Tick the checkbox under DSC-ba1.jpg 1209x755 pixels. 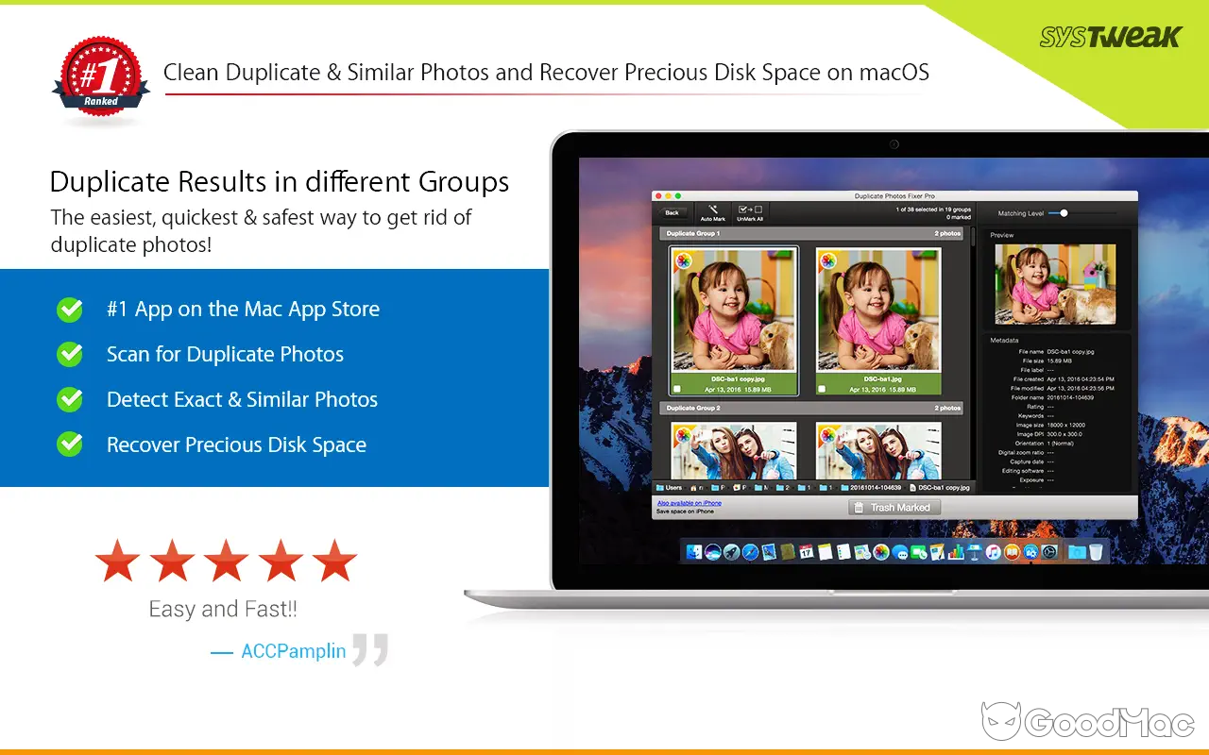point(821,387)
